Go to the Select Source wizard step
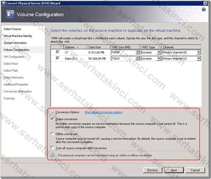The image size is (211, 179). click(x=12, y=29)
